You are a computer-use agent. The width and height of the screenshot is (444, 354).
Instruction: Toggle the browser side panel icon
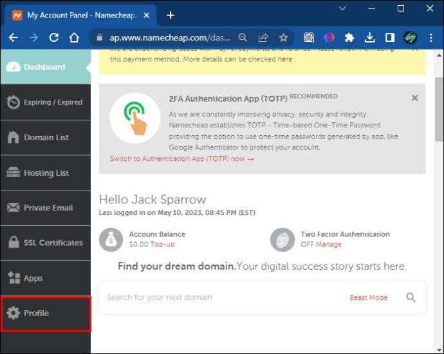pos(390,37)
